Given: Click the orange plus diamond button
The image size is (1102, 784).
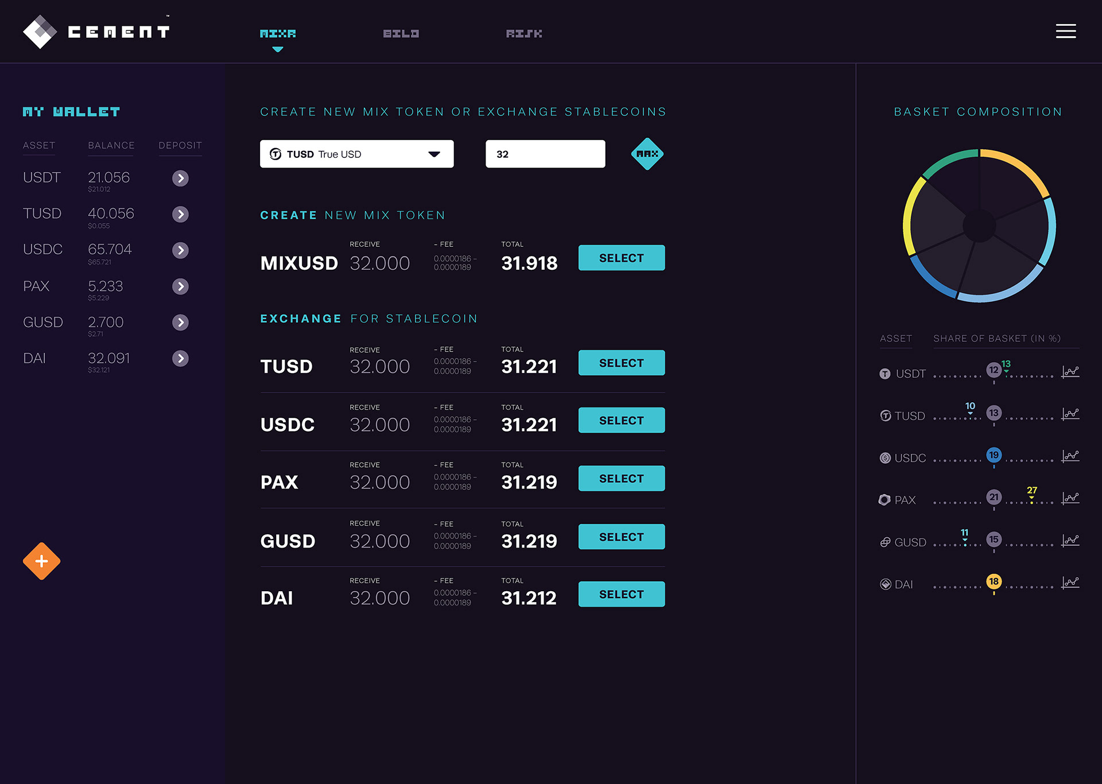Looking at the screenshot, I should (x=41, y=561).
